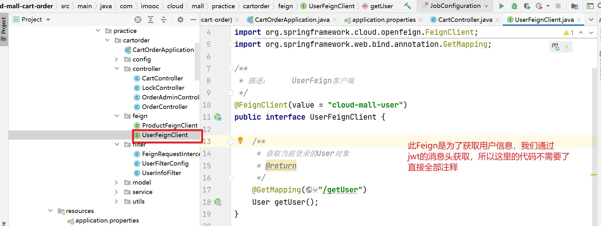The width and height of the screenshot is (601, 226).
Task: Fold the class Javadoc comment at line 7
Action: point(231,69)
